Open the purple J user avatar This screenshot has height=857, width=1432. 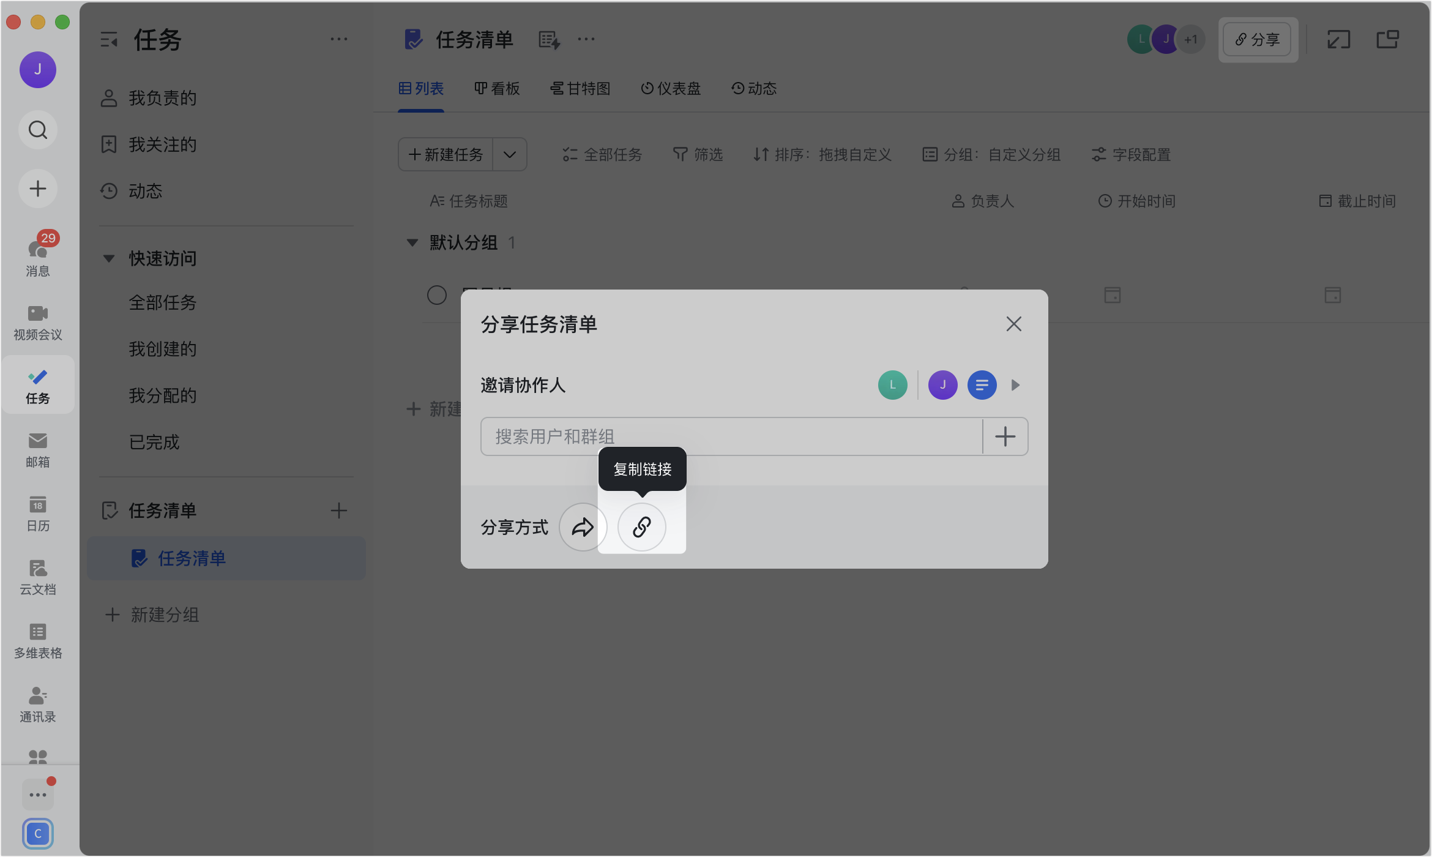pos(38,70)
